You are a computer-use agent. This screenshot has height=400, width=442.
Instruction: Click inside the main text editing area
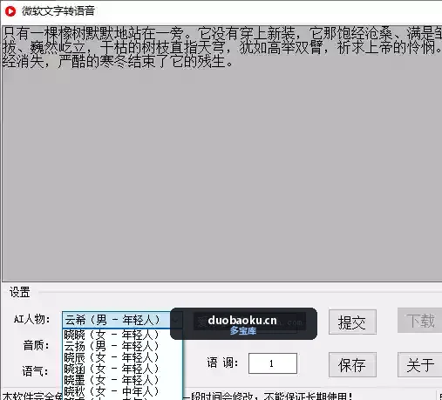tap(222, 154)
